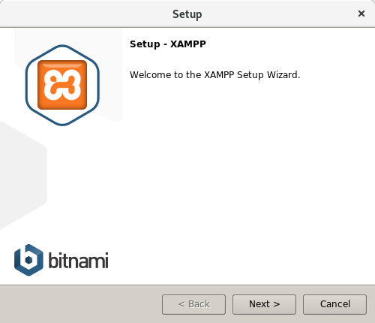This screenshot has height=323, width=375.
Task: Click the word "XAMPP" in the bold heading
Action: 188,44
